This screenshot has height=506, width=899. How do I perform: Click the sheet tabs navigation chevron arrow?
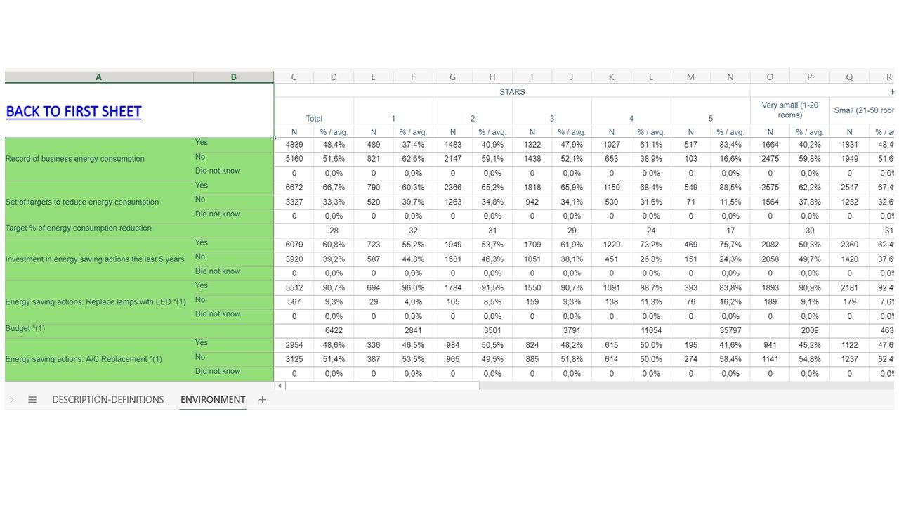tap(11, 400)
